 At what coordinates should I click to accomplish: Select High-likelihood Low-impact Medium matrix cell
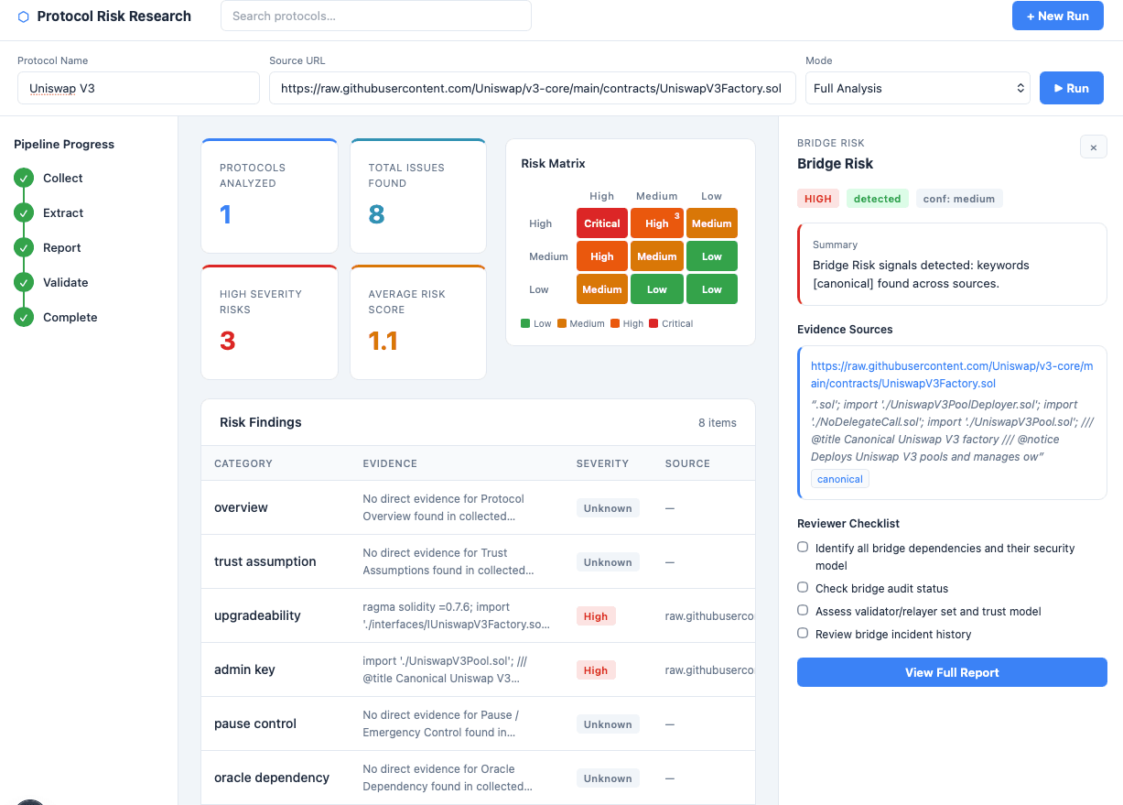tap(712, 223)
